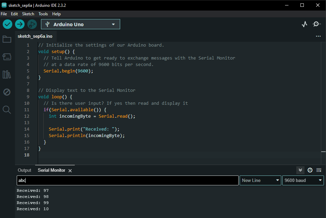The height and width of the screenshot is (218, 326).
Task: Open the editor tab options three-dots menu
Action: click(x=318, y=36)
